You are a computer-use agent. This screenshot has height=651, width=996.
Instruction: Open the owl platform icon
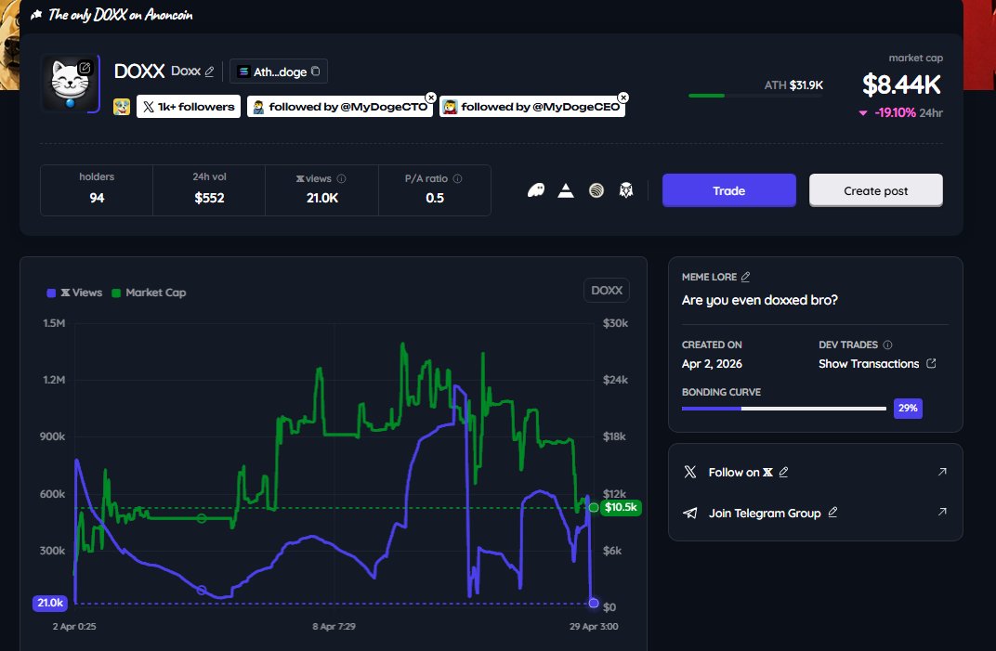tap(625, 189)
